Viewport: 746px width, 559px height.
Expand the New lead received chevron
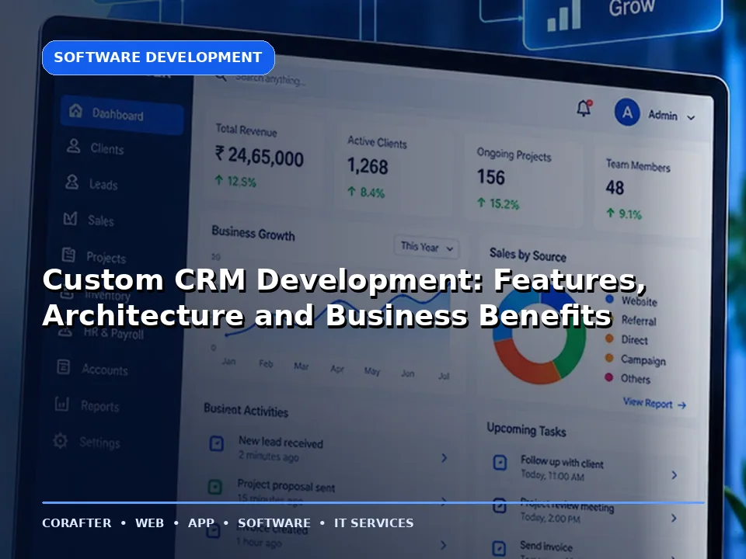[444, 458]
